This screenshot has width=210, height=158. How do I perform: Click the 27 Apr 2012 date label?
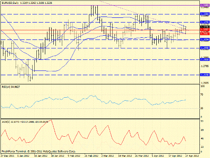(x=192, y=156)
